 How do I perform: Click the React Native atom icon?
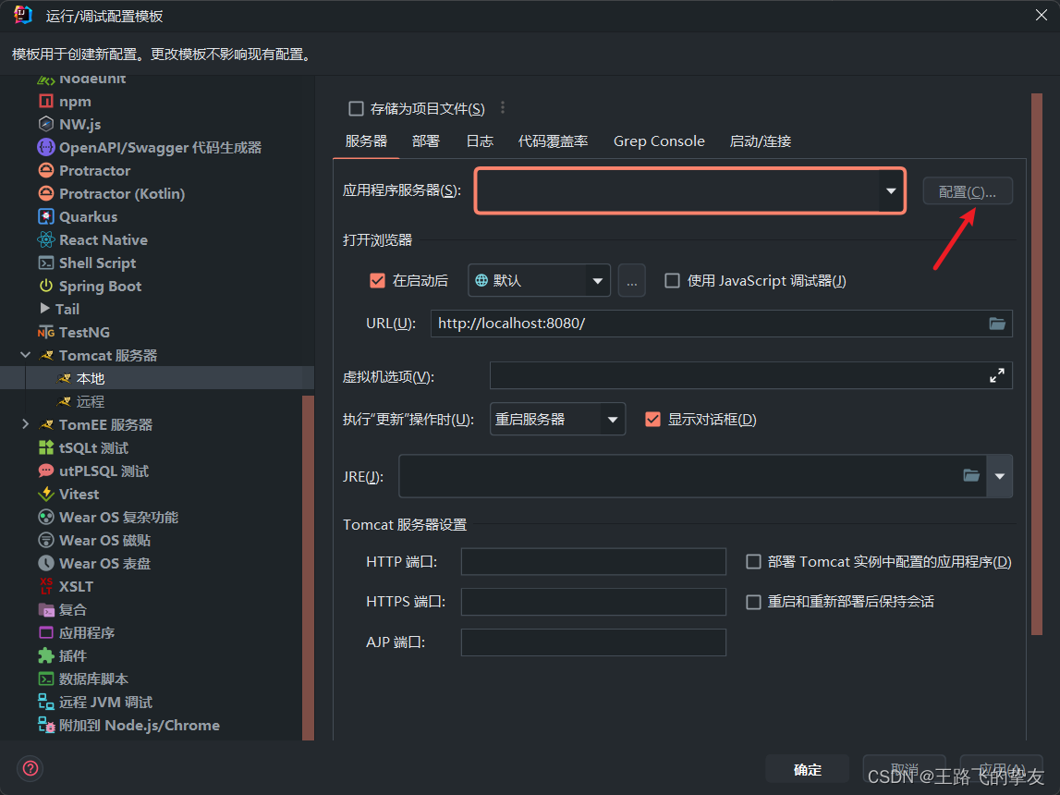(46, 240)
